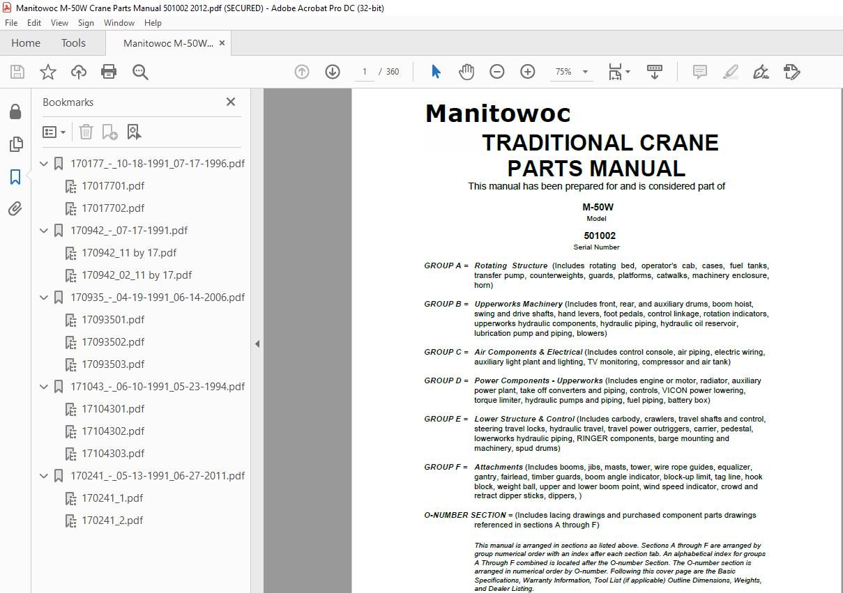Go to the previous page arrow
Screen dimensions: 843x593
[x=302, y=72]
